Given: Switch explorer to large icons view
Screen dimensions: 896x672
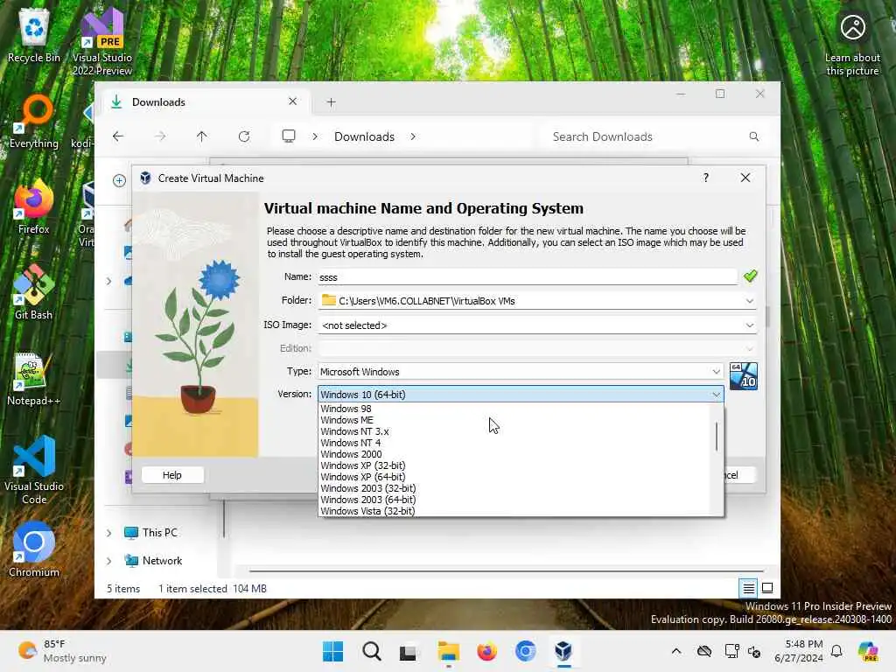Looking at the screenshot, I should [x=767, y=587].
